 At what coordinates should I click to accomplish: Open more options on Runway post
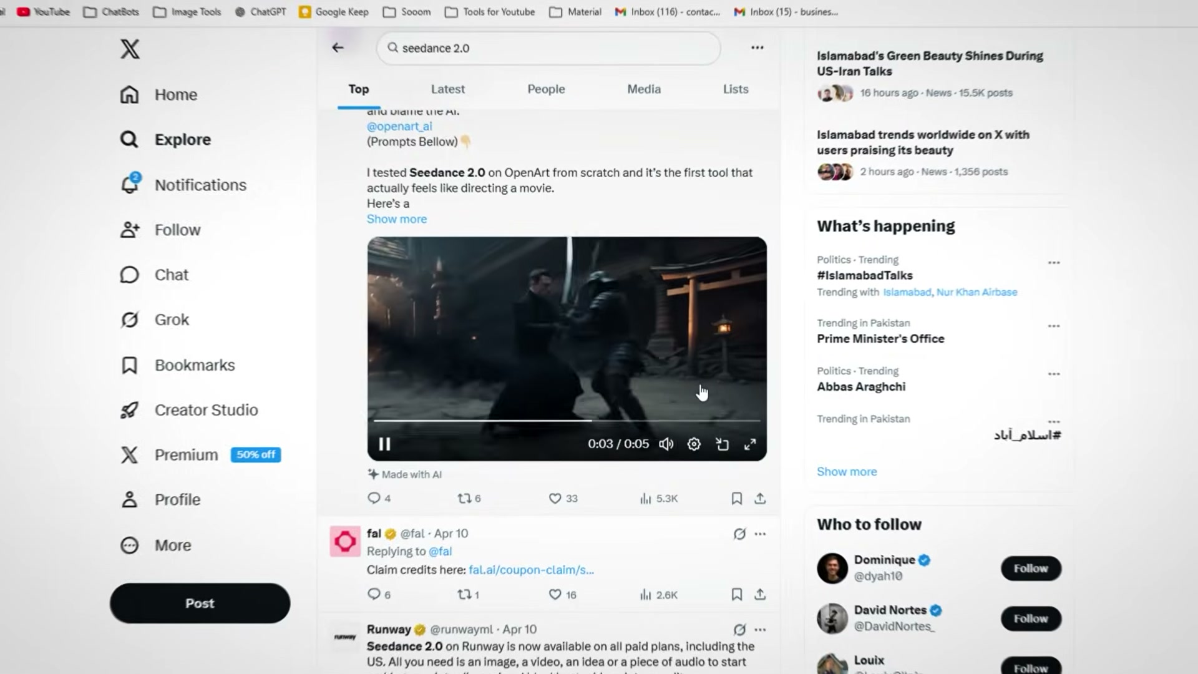[x=760, y=629]
